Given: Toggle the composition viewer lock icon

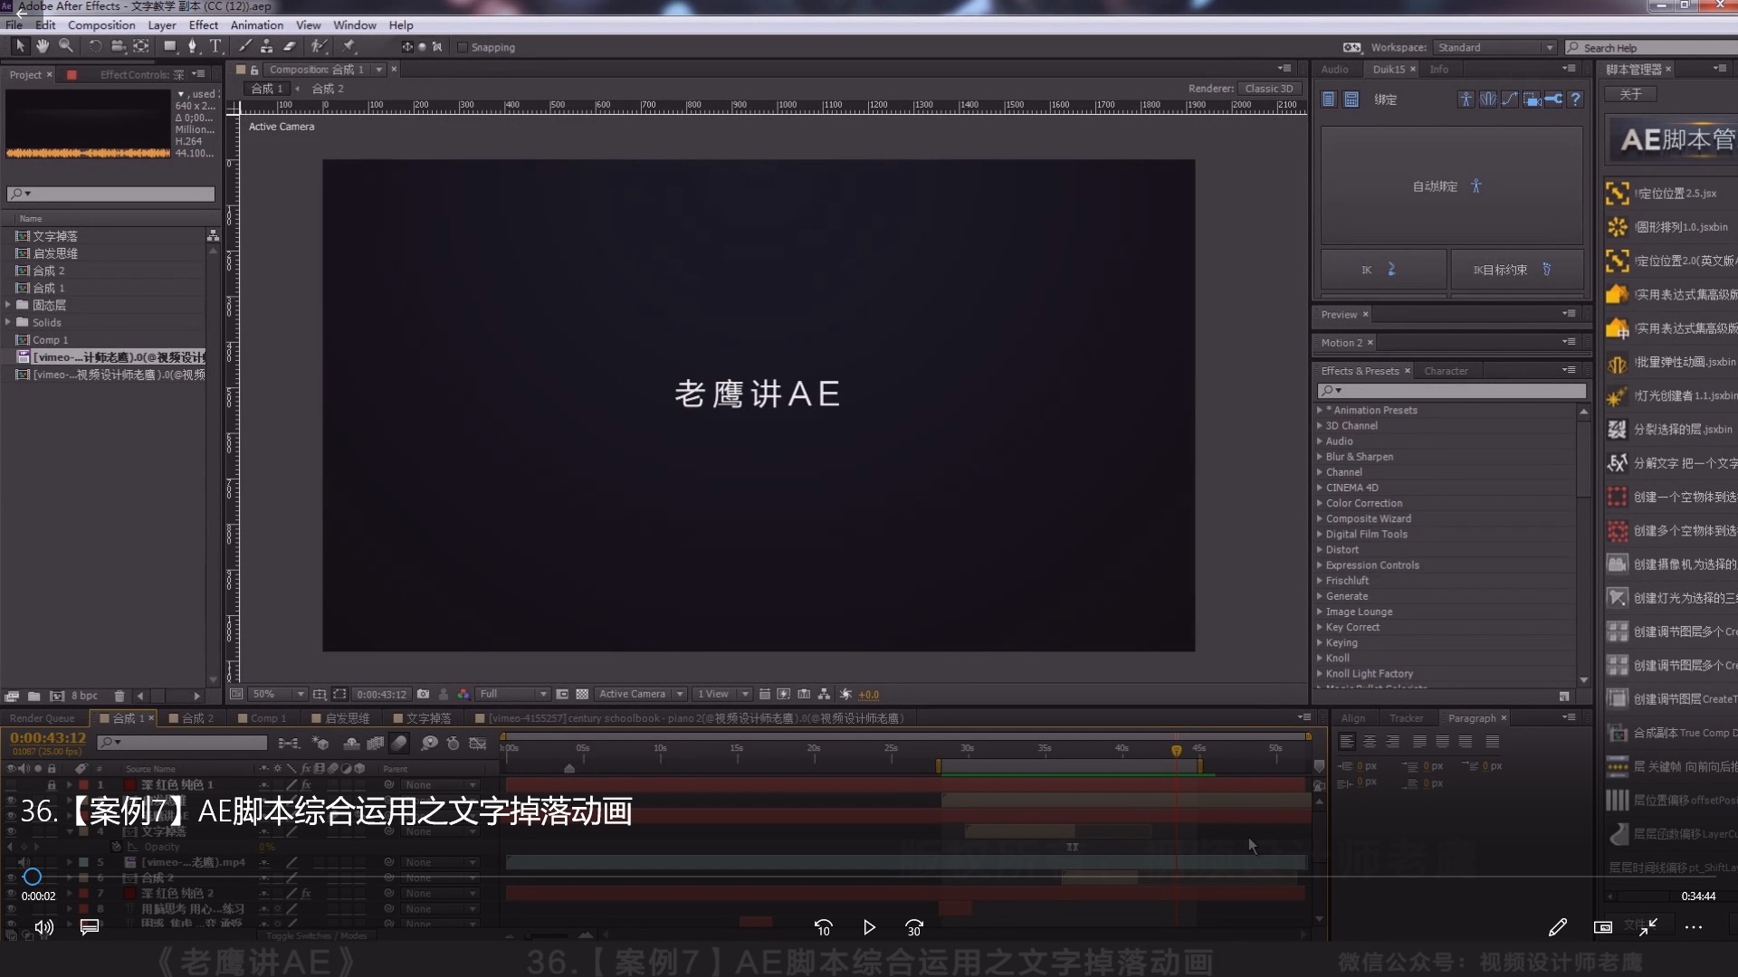Looking at the screenshot, I should click(x=254, y=70).
